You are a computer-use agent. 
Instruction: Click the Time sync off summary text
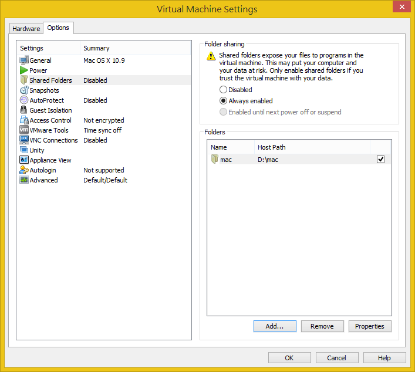pyautogui.click(x=102, y=130)
